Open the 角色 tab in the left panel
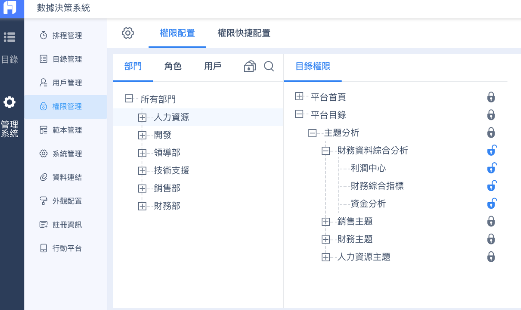Image resolution: width=521 pixels, height=310 pixels. (172, 66)
